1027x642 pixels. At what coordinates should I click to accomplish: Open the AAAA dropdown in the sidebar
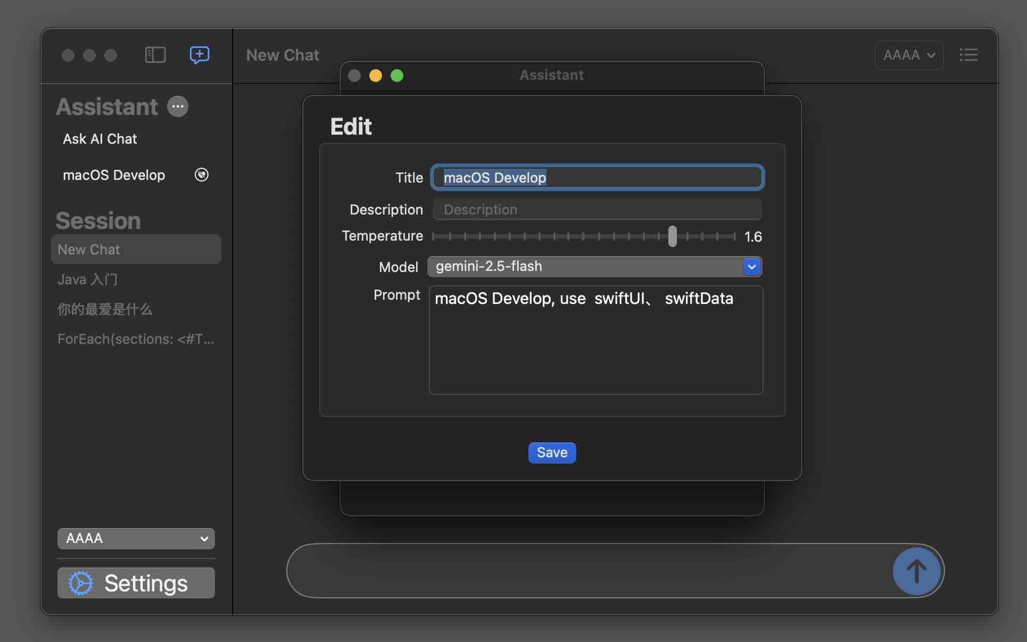[x=136, y=539]
